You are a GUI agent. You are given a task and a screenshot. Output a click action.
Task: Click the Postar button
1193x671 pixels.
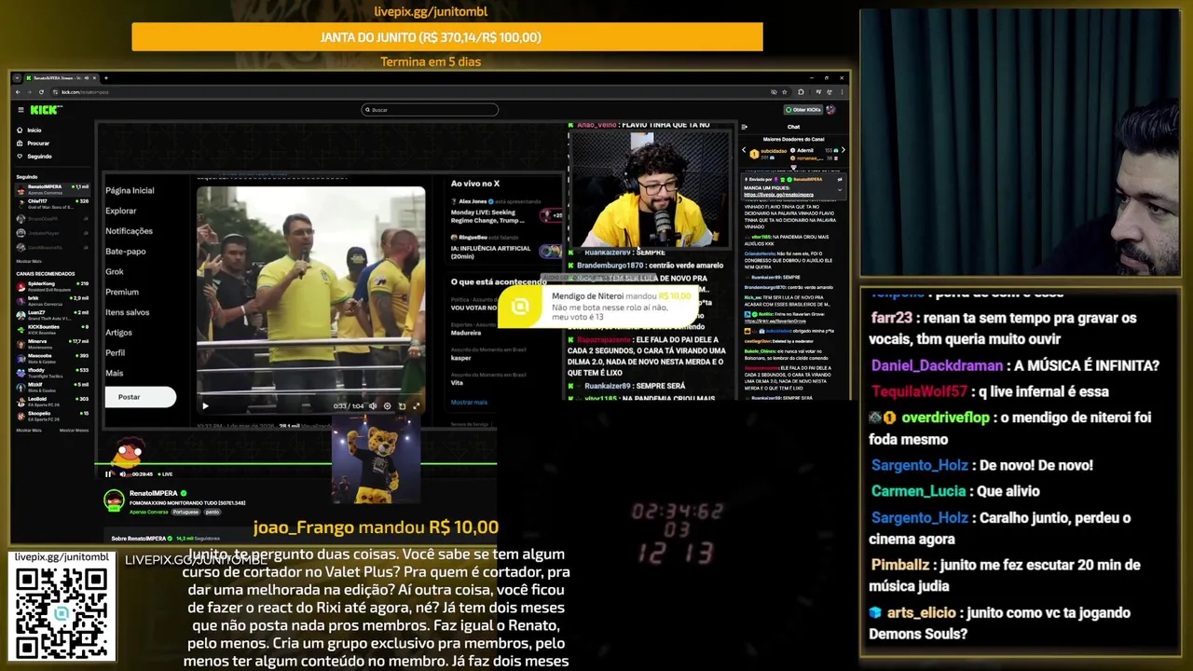click(140, 397)
